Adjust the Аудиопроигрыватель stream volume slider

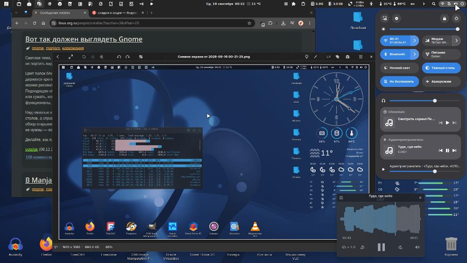425,171
